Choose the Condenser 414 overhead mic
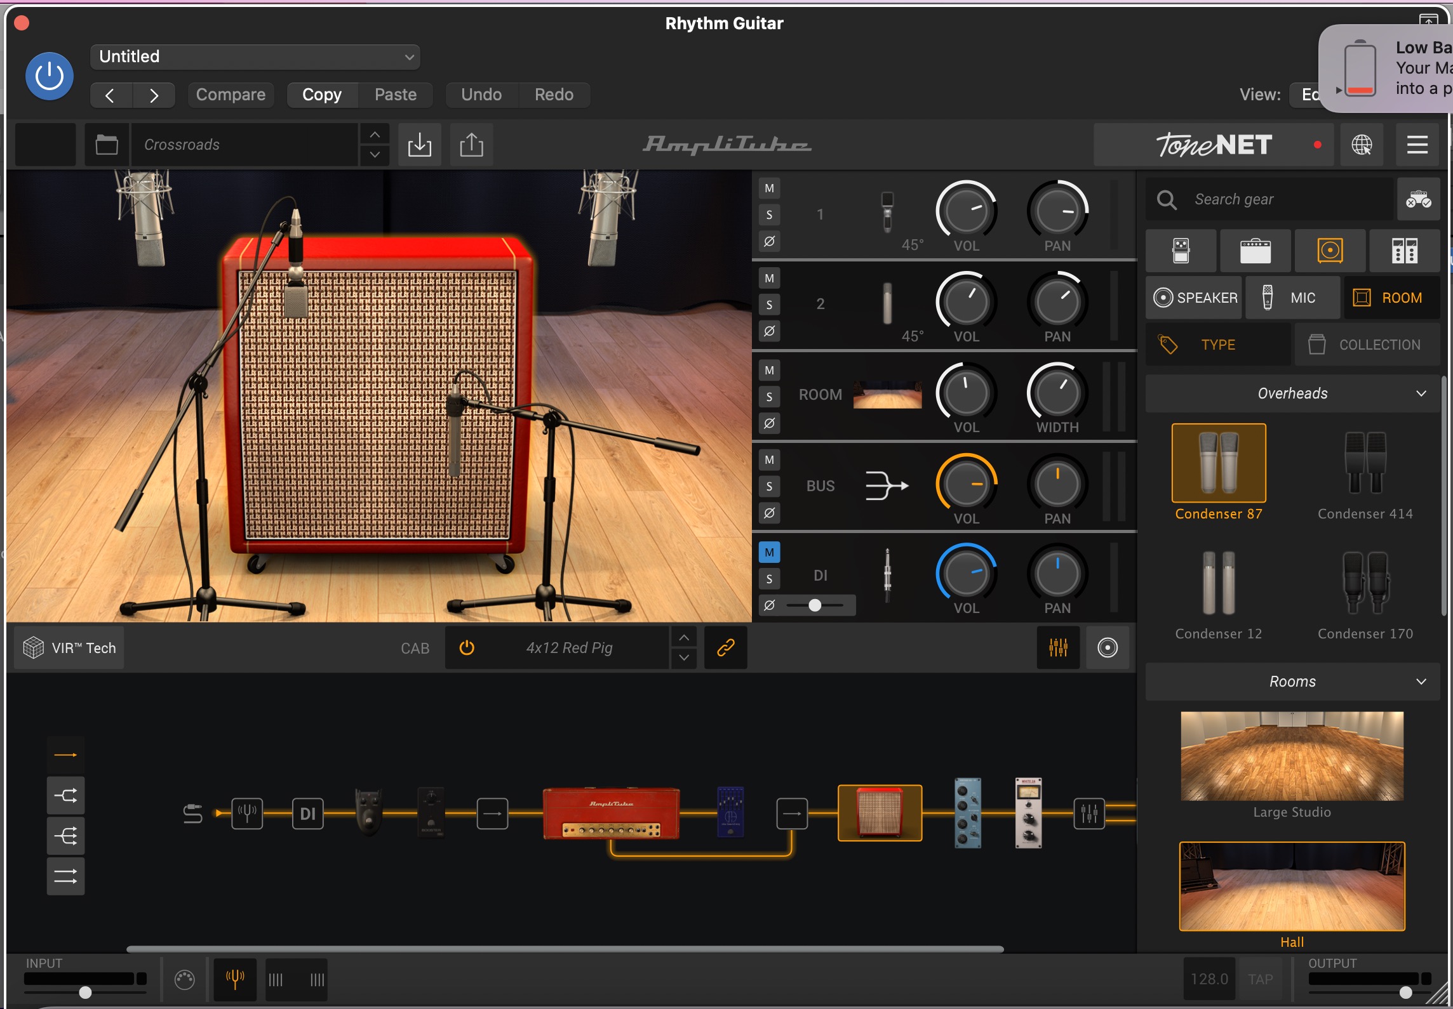This screenshot has width=1453, height=1009. [x=1365, y=472]
